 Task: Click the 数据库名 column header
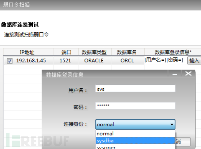pyautogui.click(x=128, y=52)
